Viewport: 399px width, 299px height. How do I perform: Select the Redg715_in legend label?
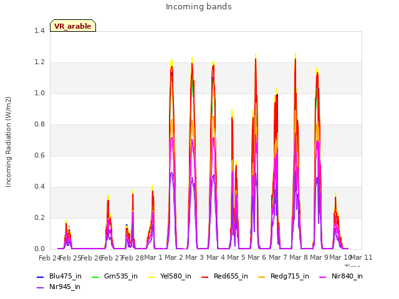tap(290, 277)
